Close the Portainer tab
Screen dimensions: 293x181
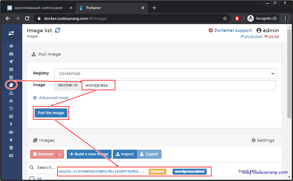click(x=143, y=8)
